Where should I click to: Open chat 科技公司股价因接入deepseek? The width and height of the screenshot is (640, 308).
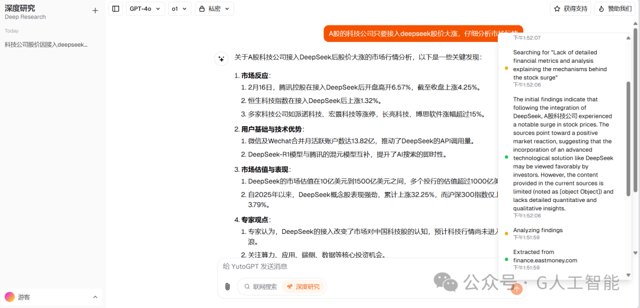pos(46,44)
